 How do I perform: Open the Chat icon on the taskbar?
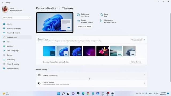coord(73,93)
